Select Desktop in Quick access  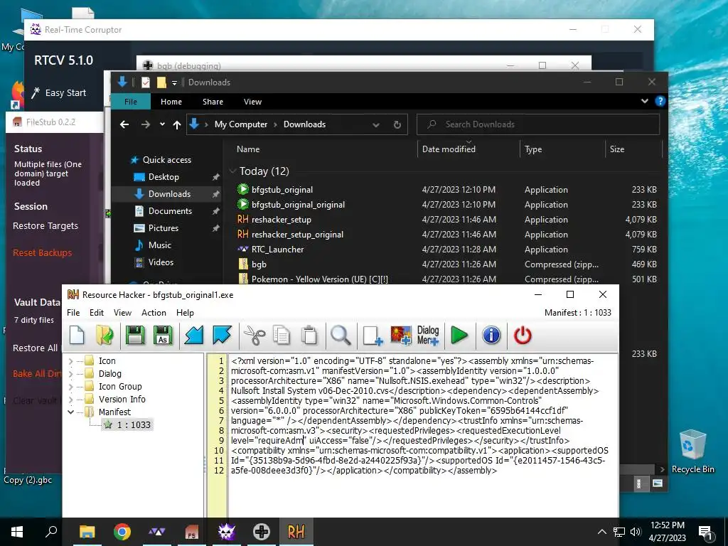tap(164, 177)
